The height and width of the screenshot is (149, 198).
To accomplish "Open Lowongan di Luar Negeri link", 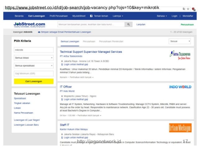I will click(x=27, y=120).
